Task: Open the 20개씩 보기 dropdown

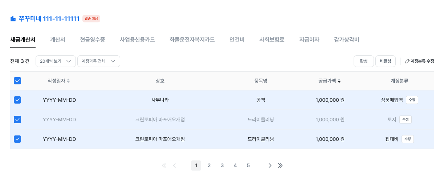Action: (x=56, y=61)
